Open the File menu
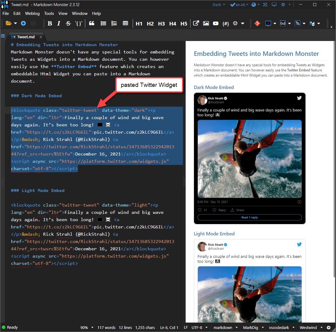 (x=5, y=13)
